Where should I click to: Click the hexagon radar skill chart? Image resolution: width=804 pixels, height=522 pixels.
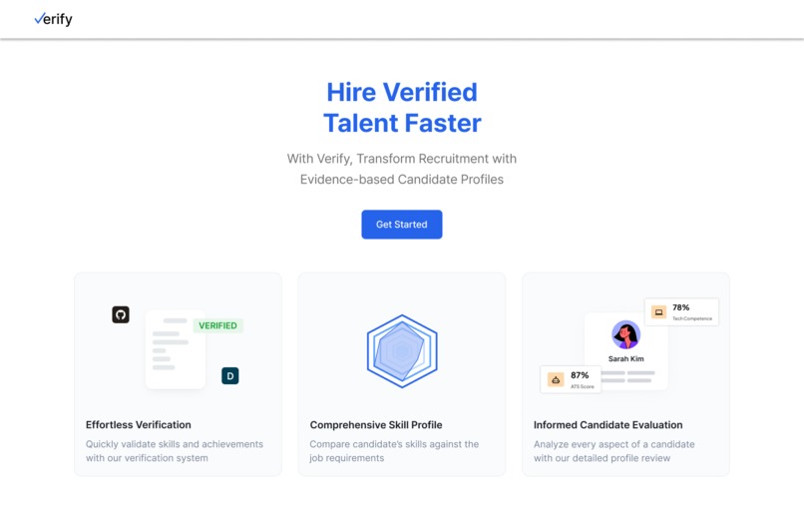pyautogui.click(x=402, y=351)
